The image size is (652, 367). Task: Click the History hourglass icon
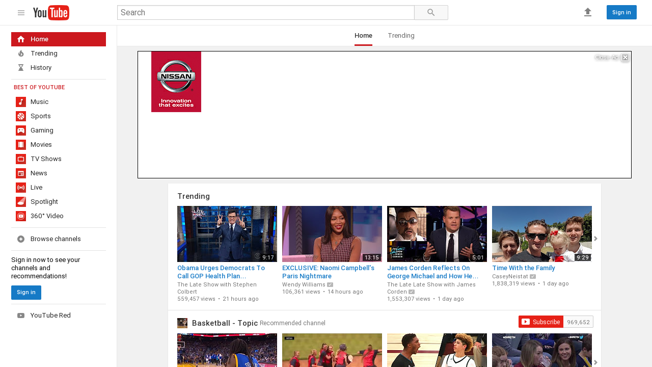pos(21,68)
